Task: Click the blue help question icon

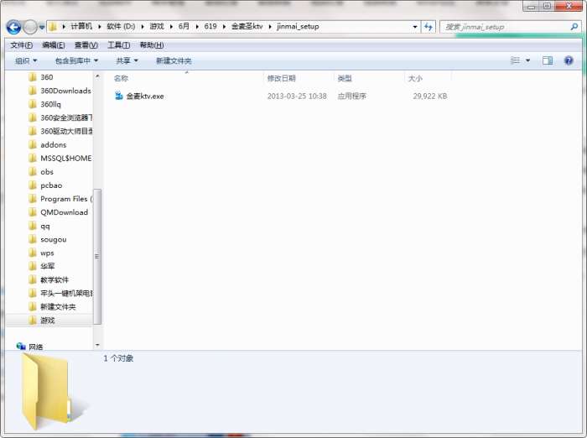Action: [569, 60]
